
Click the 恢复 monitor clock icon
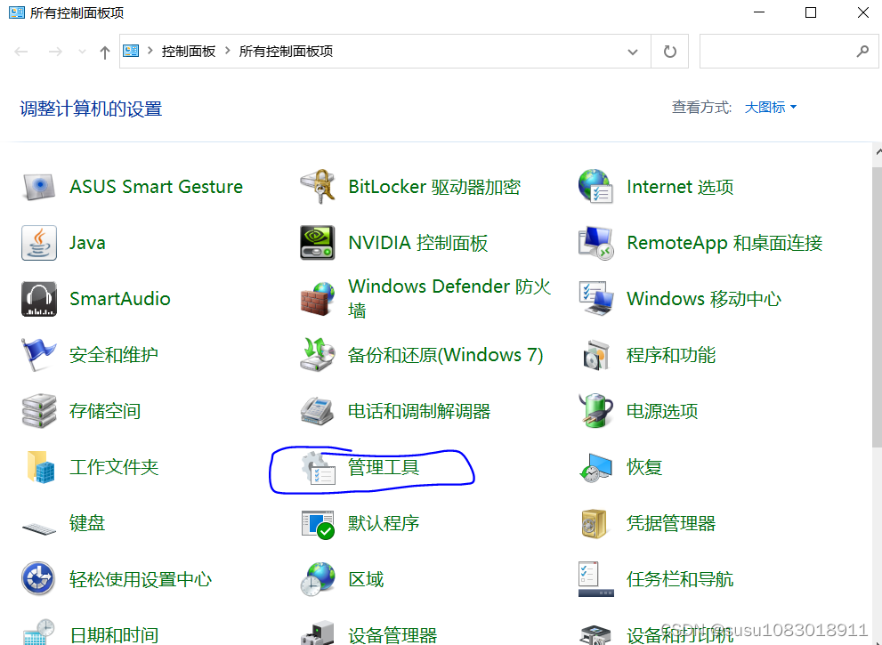[x=595, y=467]
